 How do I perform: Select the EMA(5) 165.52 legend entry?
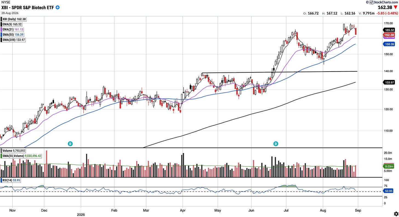[12, 25]
